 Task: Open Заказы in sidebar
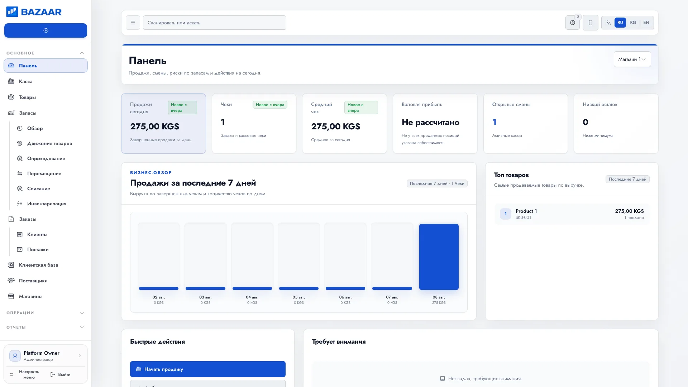[46, 219]
